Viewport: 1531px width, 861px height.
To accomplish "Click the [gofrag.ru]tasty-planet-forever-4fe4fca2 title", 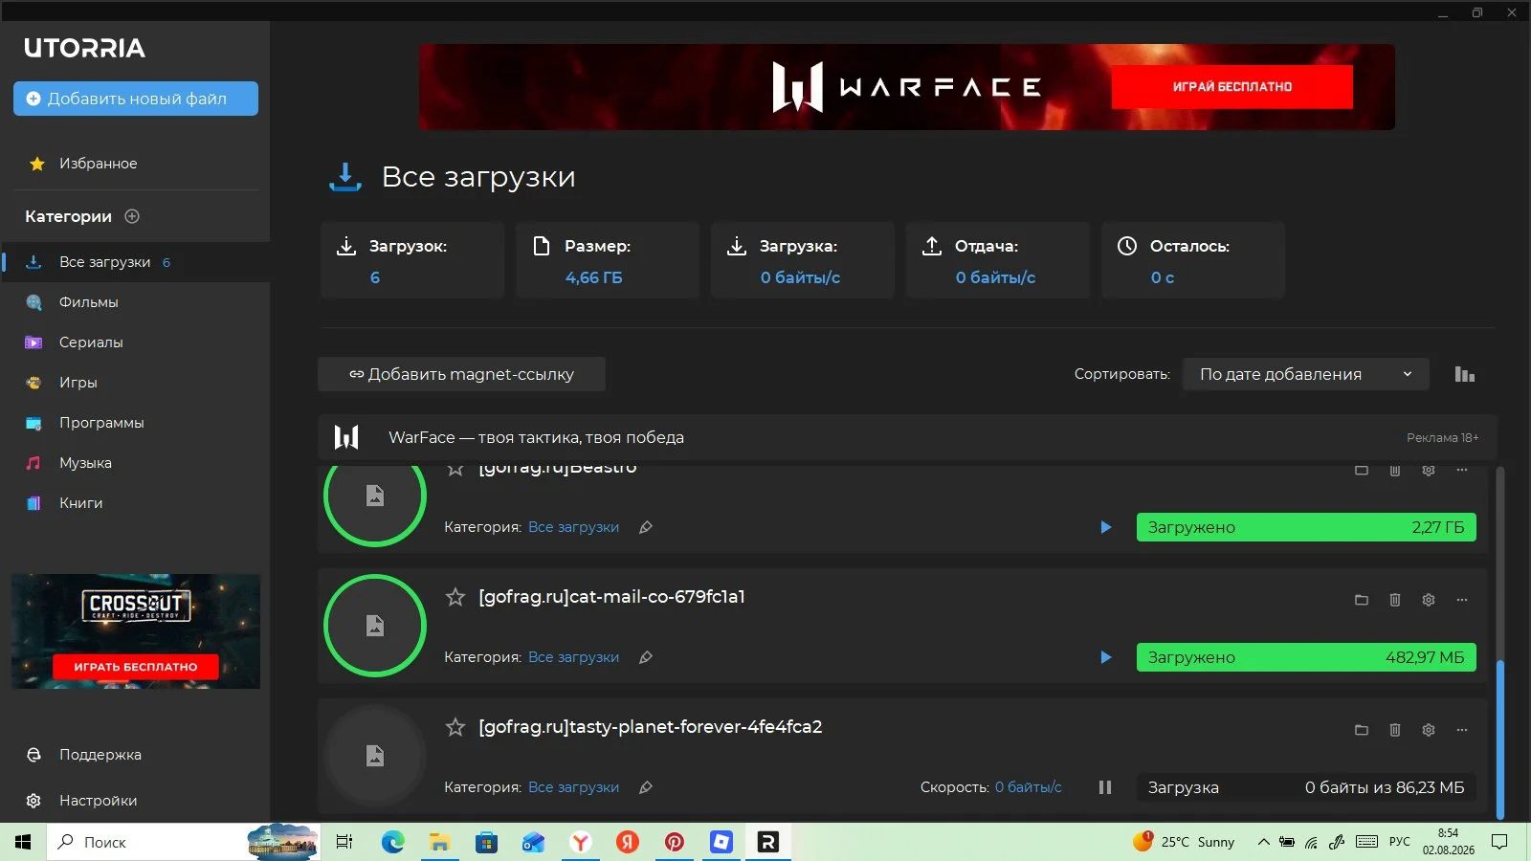I will (x=651, y=727).
